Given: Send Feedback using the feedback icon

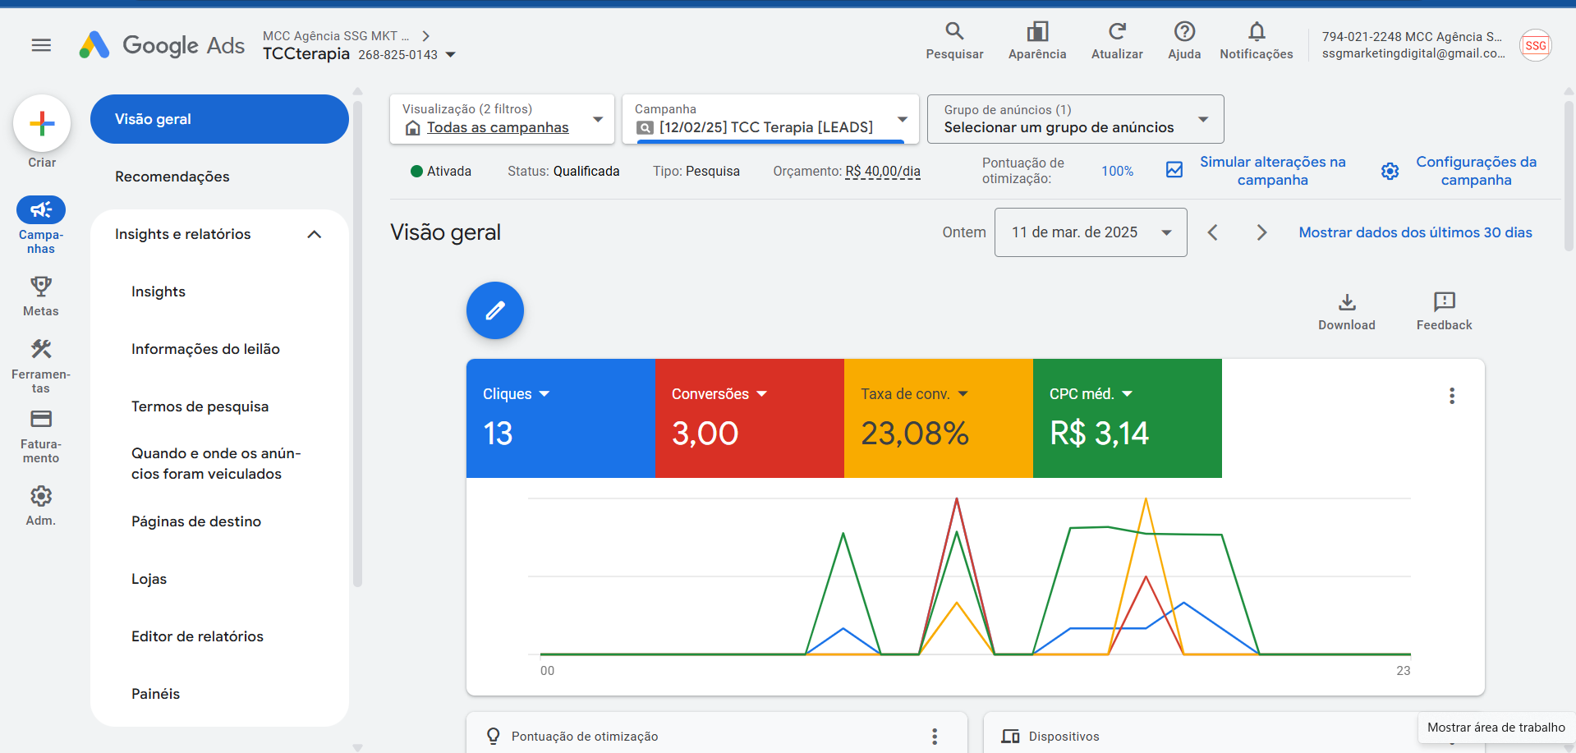Looking at the screenshot, I should click(1445, 312).
